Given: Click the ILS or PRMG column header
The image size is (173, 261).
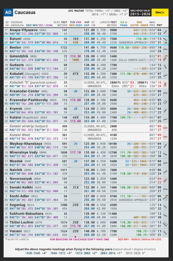Looking at the screenshot, I should click(124, 23).
